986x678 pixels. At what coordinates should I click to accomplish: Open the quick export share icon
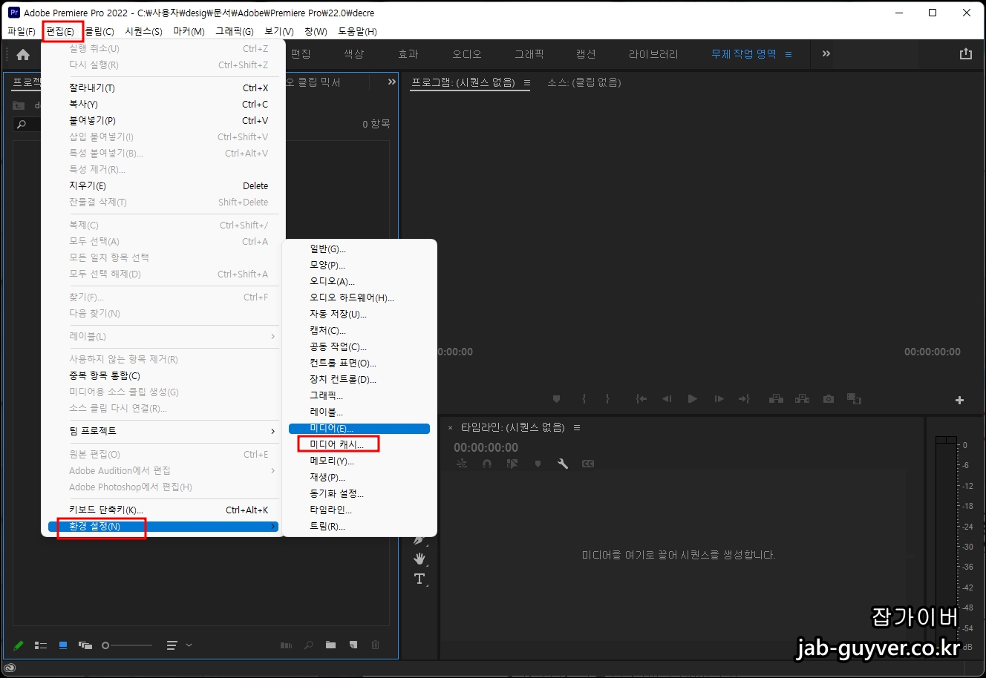(965, 54)
